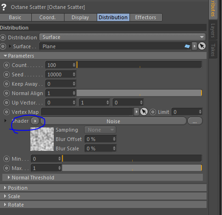Click the blue Plane object icon

point(187,46)
